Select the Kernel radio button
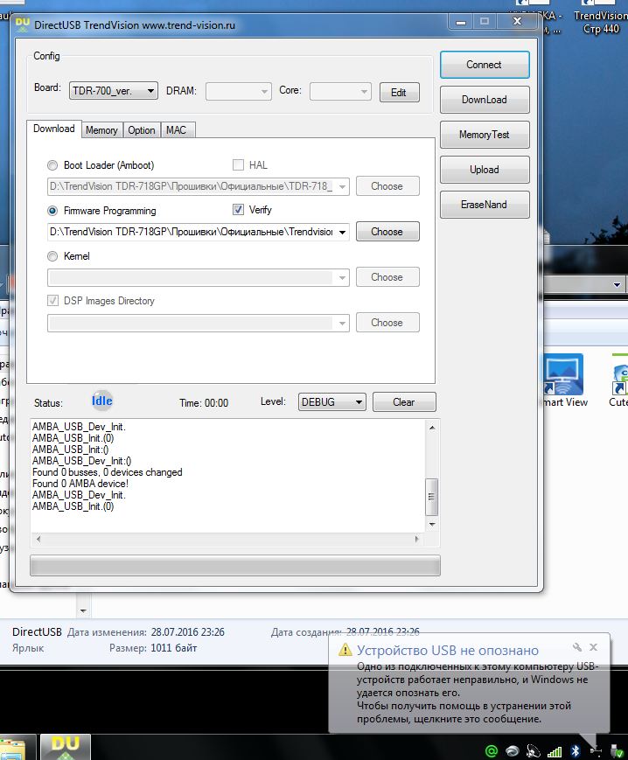628x760 pixels. point(53,256)
